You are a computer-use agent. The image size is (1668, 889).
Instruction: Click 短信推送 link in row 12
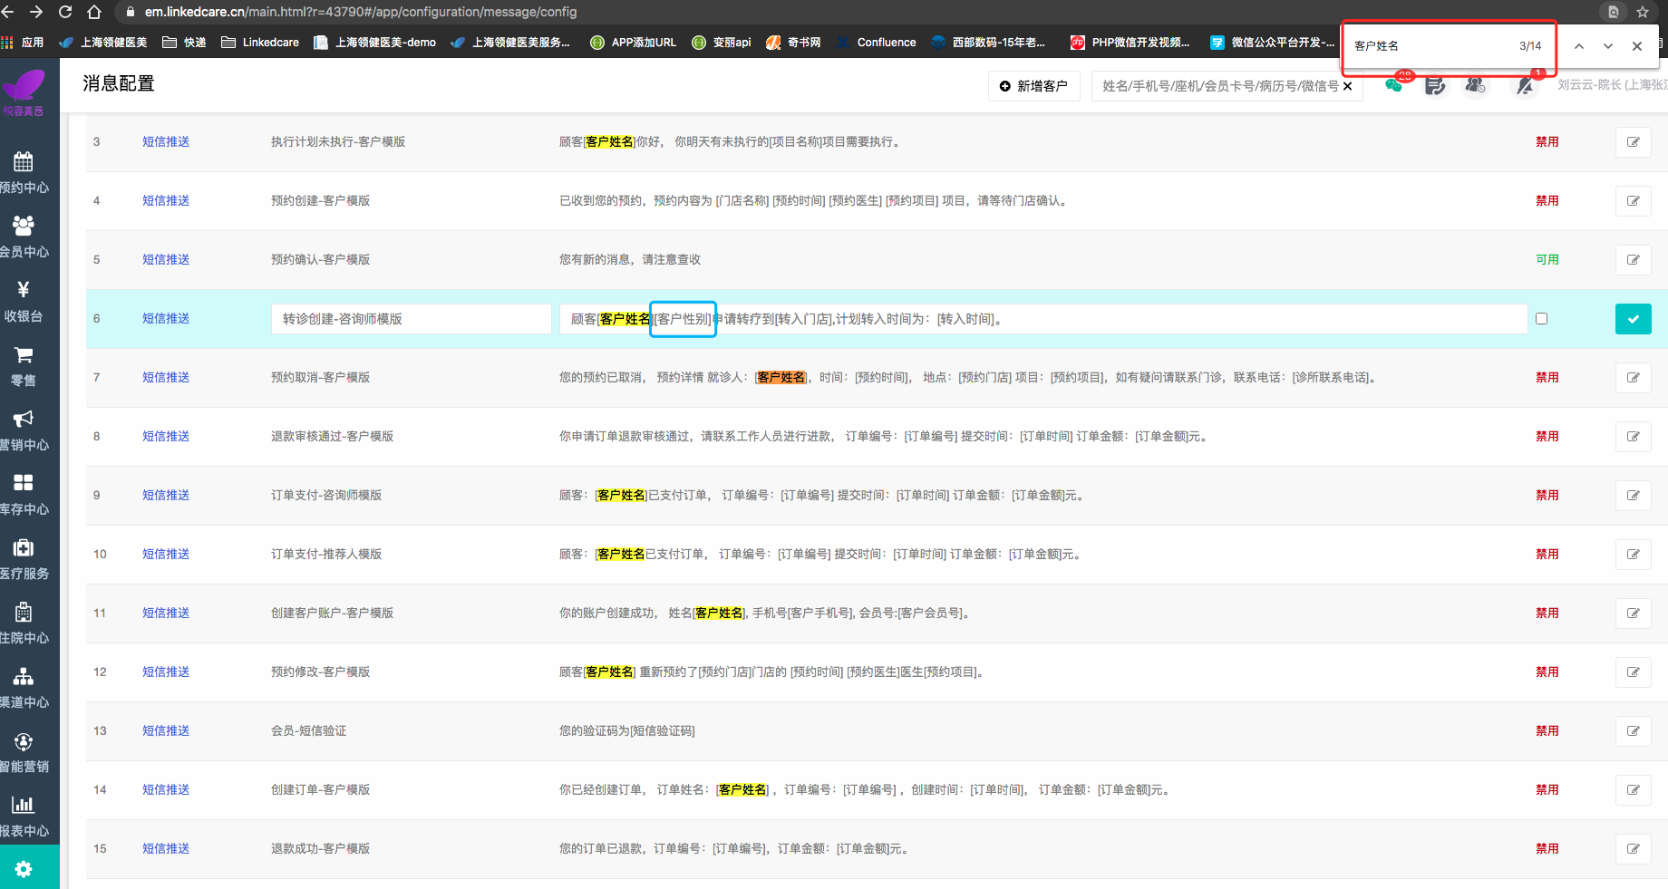click(166, 672)
